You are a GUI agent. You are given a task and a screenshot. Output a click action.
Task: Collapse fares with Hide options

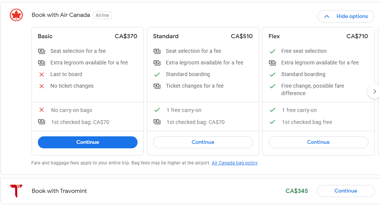tap(346, 16)
